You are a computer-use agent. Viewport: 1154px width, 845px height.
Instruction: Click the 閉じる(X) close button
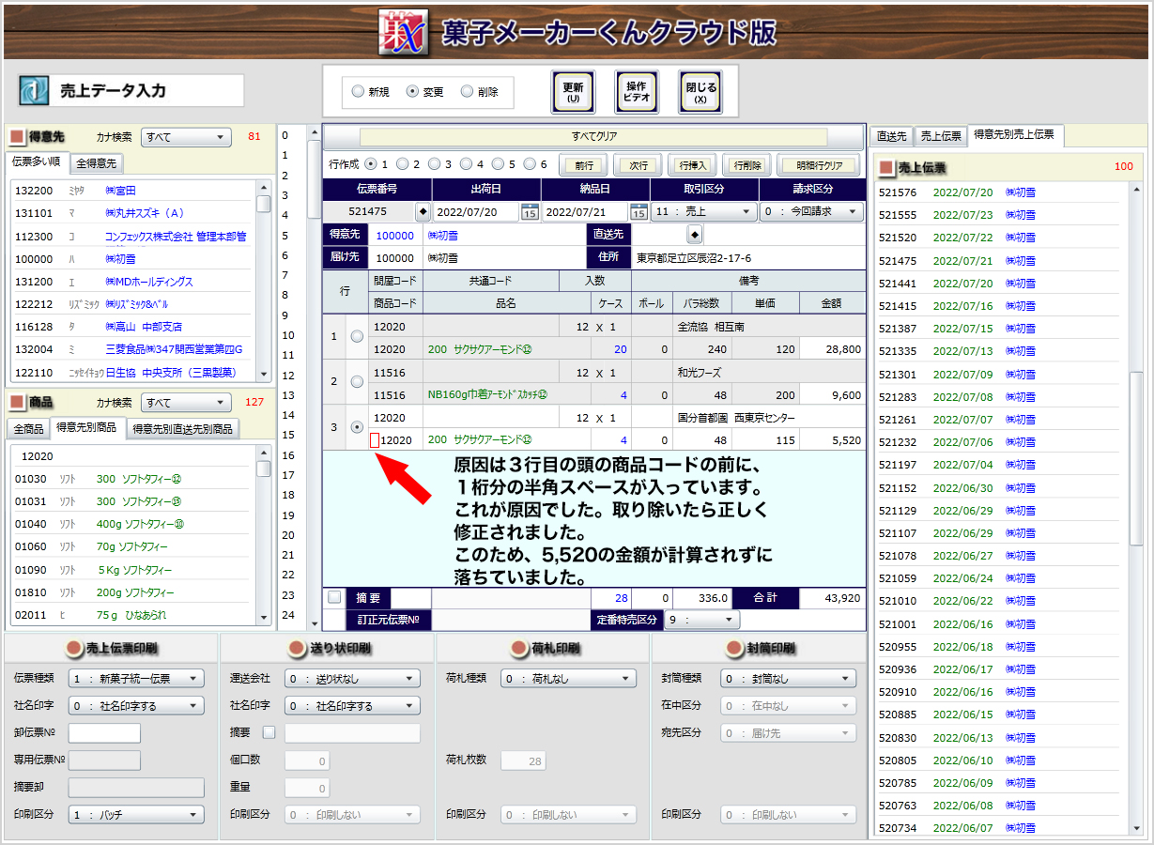click(700, 92)
